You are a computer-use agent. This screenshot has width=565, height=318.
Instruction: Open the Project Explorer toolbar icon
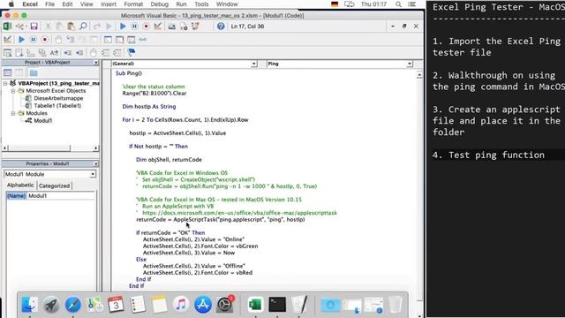[x=172, y=26]
